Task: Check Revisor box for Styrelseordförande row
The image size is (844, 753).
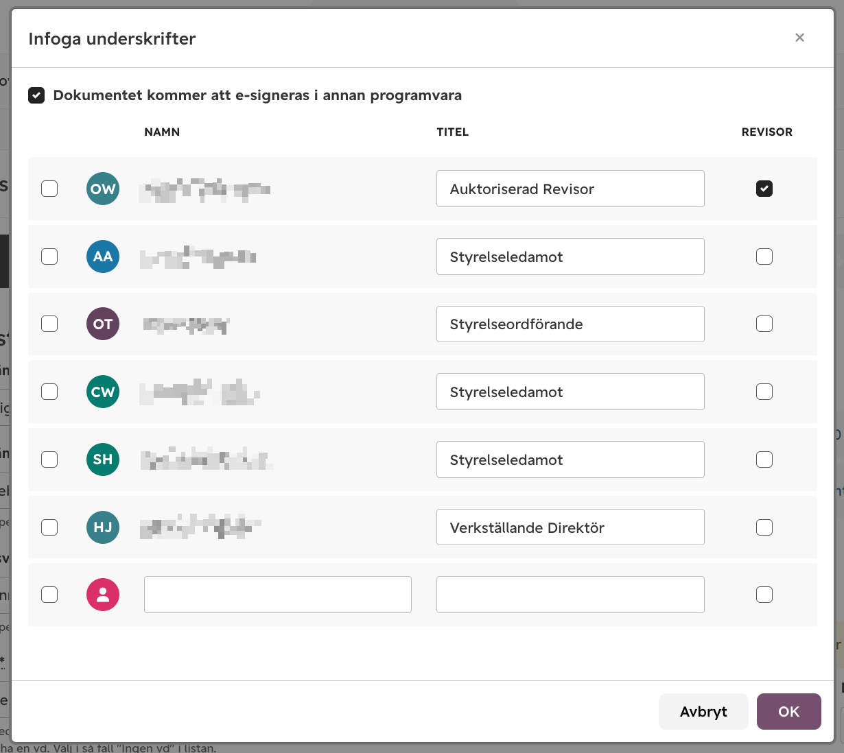Action: [x=764, y=324]
